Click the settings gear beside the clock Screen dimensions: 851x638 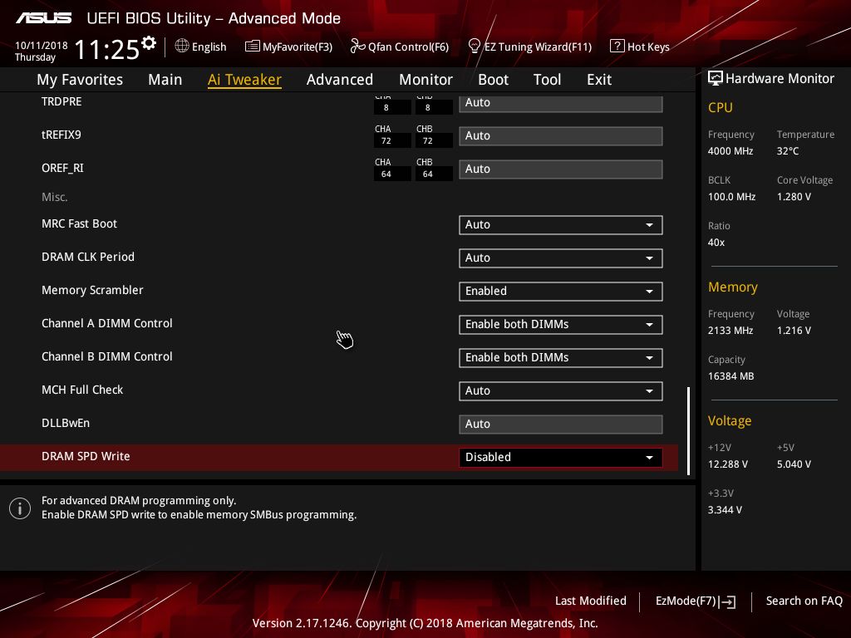(x=149, y=42)
